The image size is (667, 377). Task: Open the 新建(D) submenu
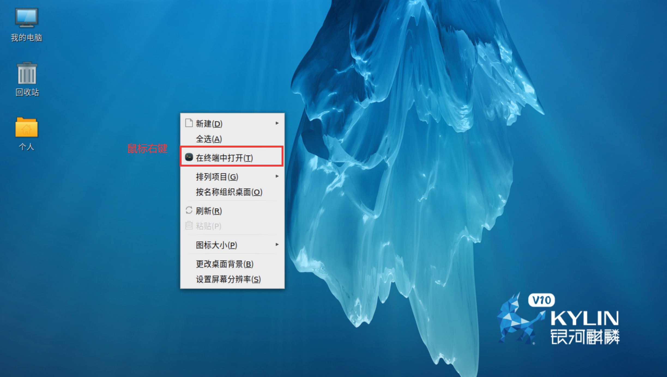tap(232, 123)
